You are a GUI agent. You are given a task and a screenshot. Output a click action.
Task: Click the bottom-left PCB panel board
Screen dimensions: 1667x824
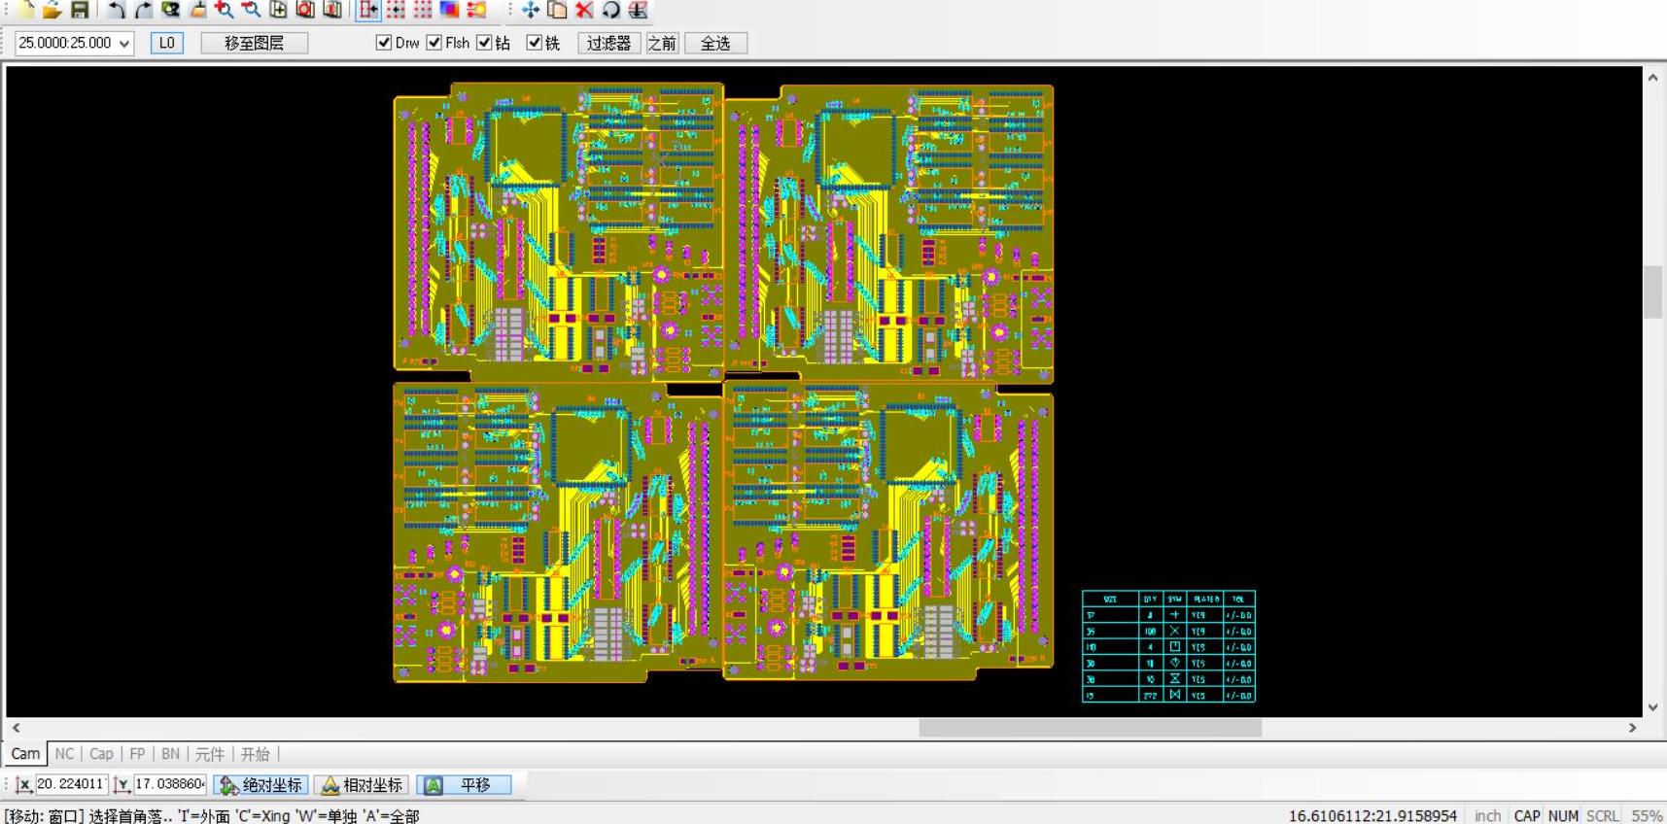click(558, 532)
